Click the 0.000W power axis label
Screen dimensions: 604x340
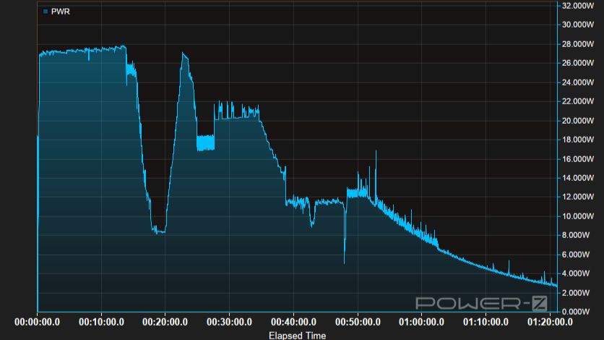tap(582, 312)
